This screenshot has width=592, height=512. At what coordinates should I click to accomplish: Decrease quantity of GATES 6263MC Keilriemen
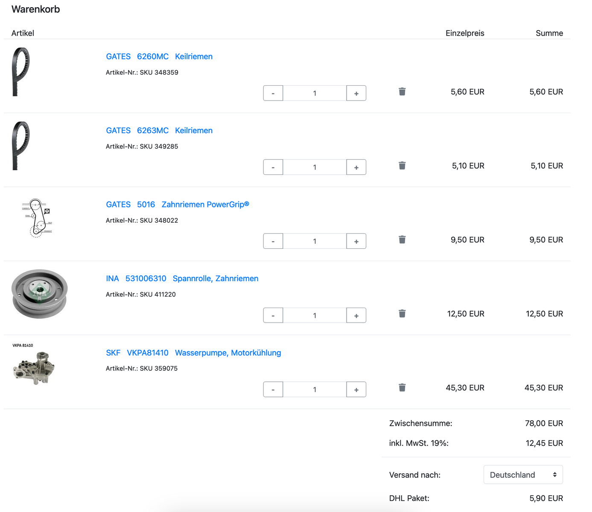[x=273, y=167]
